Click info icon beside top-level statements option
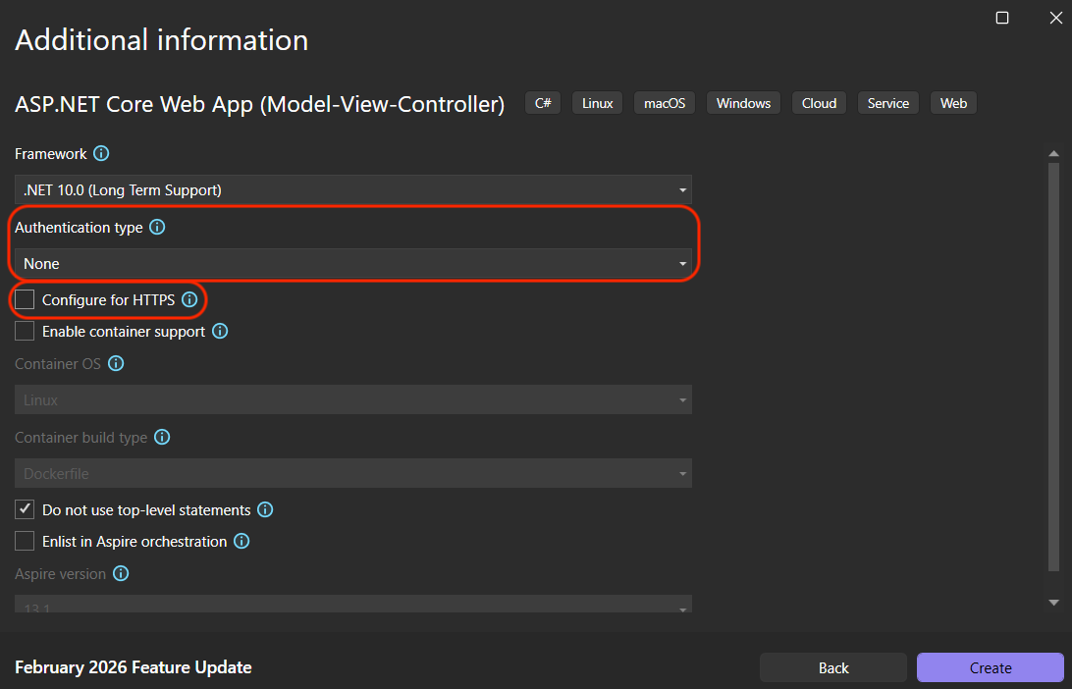Viewport: 1072px width, 689px height. click(265, 510)
